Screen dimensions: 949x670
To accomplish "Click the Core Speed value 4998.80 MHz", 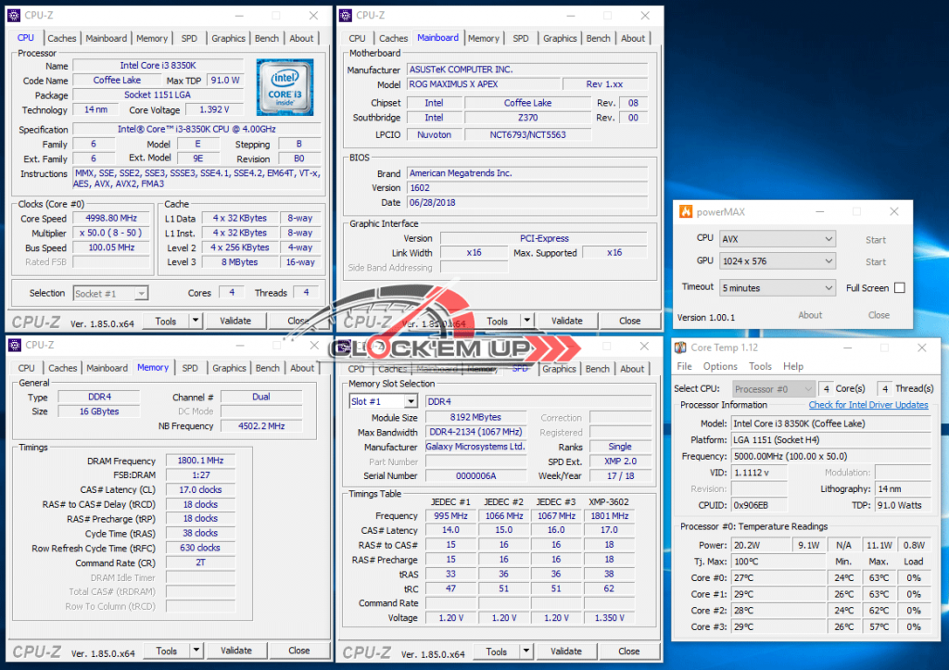I will (111, 218).
